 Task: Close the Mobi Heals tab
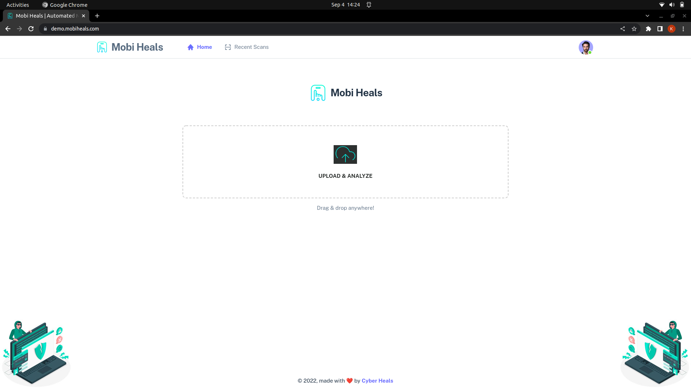point(83,16)
